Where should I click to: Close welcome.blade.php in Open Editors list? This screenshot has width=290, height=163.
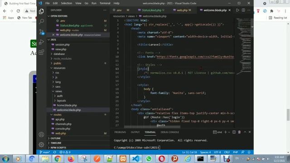click(x=53, y=35)
